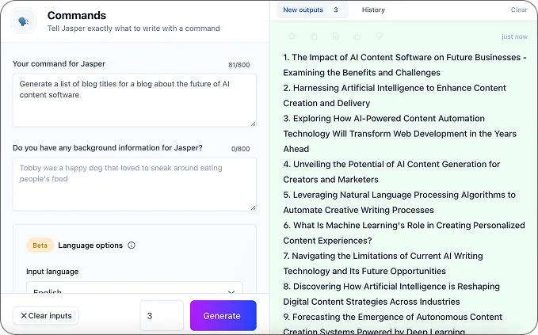
Task: Click the command text area resize handle
Action: 254,124
